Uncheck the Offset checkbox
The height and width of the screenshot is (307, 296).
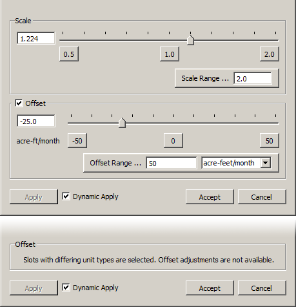(x=19, y=103)
